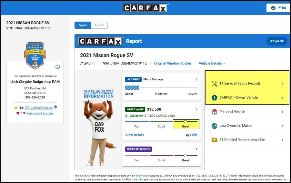This screenshot has height=183, width=291.
Task: Expand 26 Detailed Records Available arrow
Action: 282,140
